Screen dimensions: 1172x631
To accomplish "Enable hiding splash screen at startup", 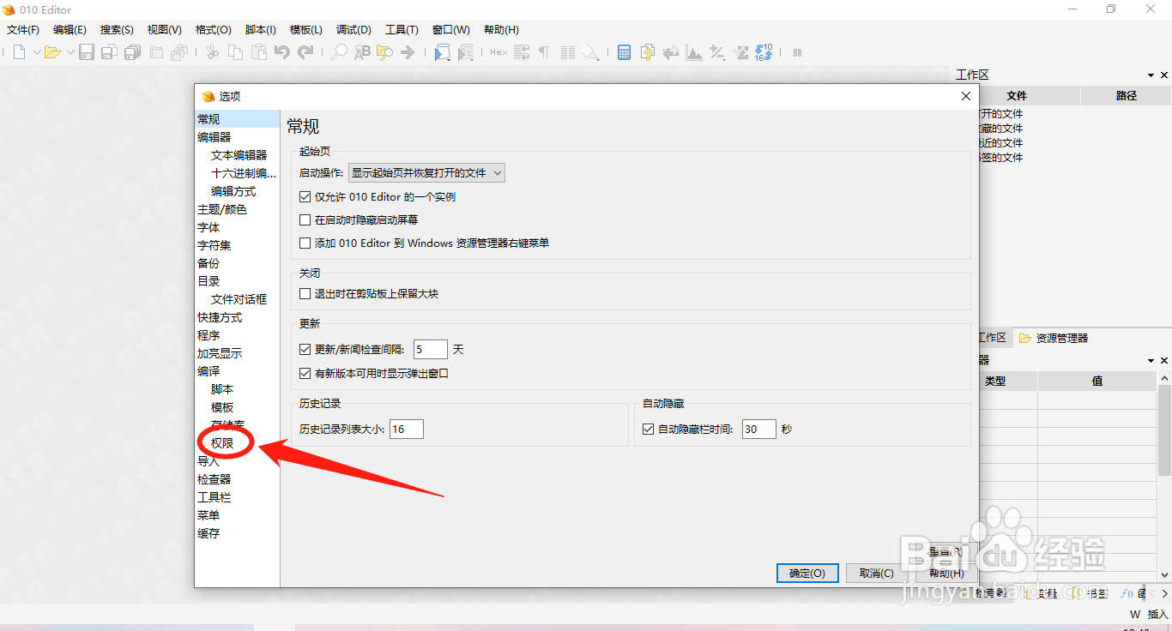I will [x=305, y=220].
